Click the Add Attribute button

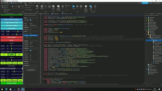click(31, 70)
